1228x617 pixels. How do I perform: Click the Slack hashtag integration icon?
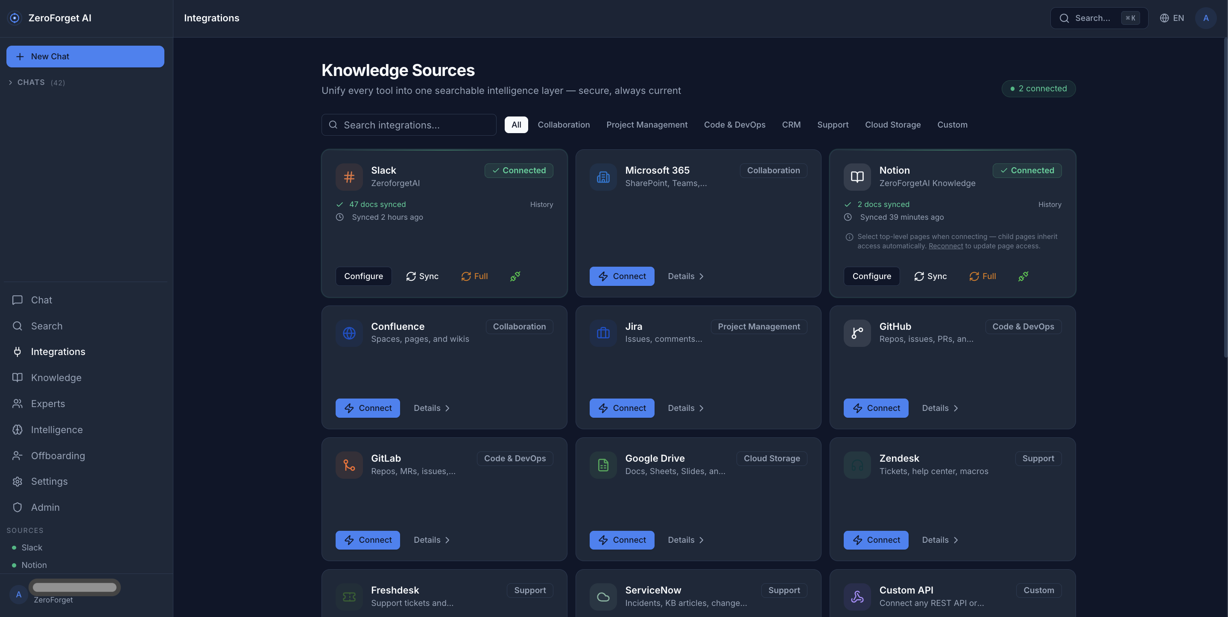349,177
